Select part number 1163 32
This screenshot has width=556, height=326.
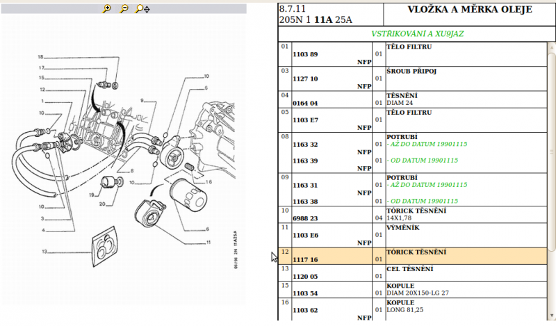(x=305, y=145)
